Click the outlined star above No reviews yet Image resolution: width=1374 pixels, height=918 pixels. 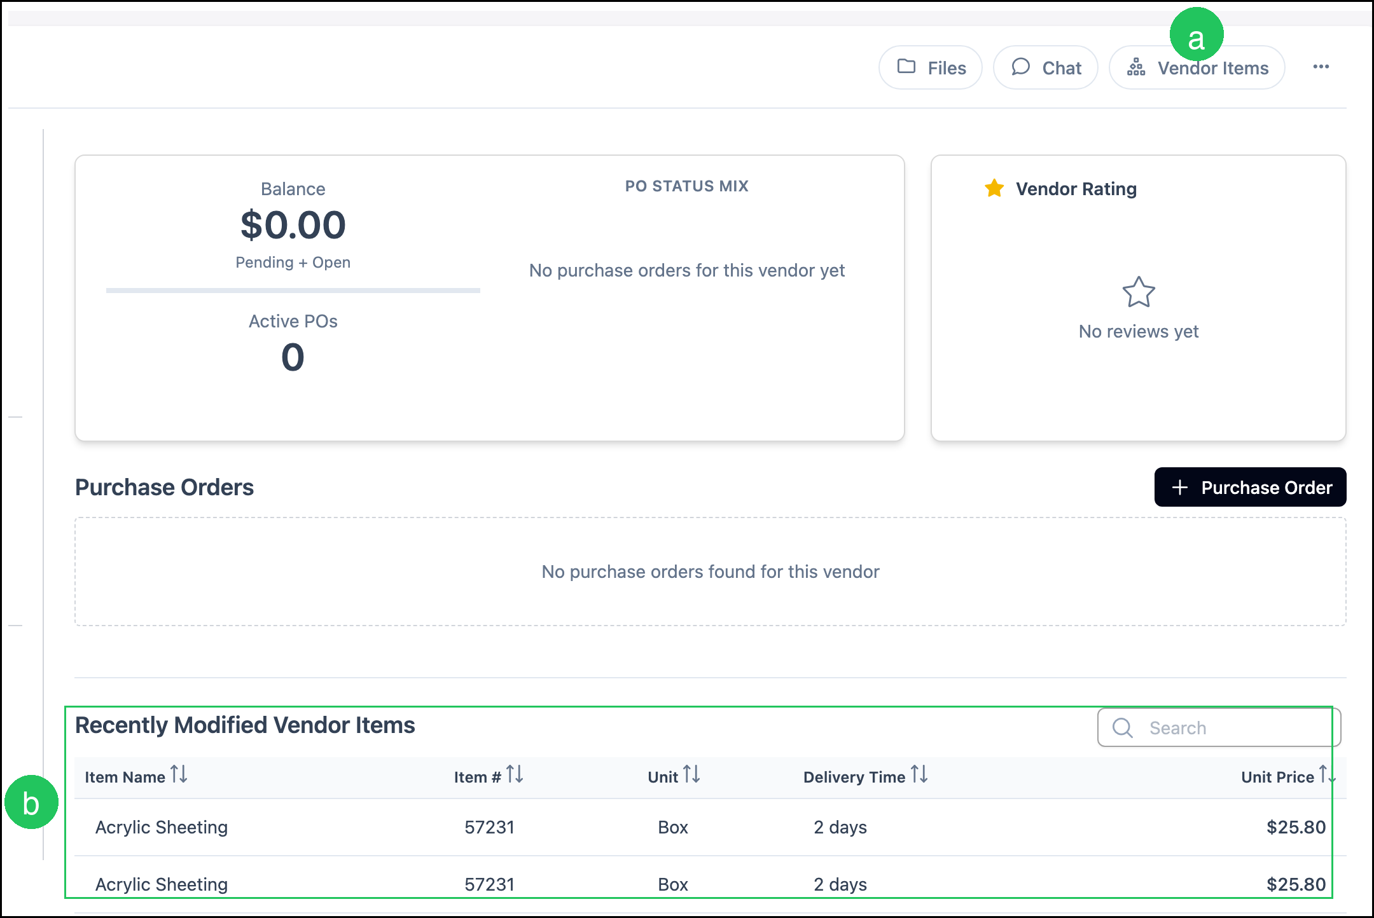pos(1139,292)
